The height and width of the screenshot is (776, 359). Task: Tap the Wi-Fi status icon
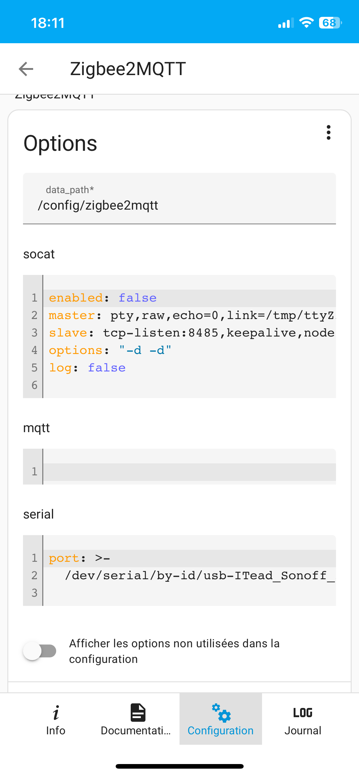coord(306,23)
